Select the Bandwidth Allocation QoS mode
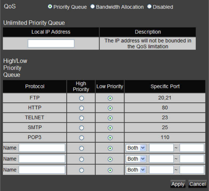 [92, 7]
